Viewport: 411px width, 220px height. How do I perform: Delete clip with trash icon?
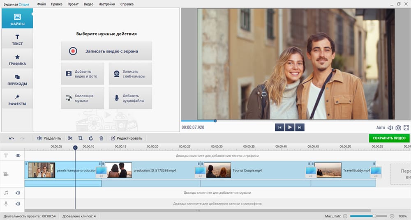point(101,138)
